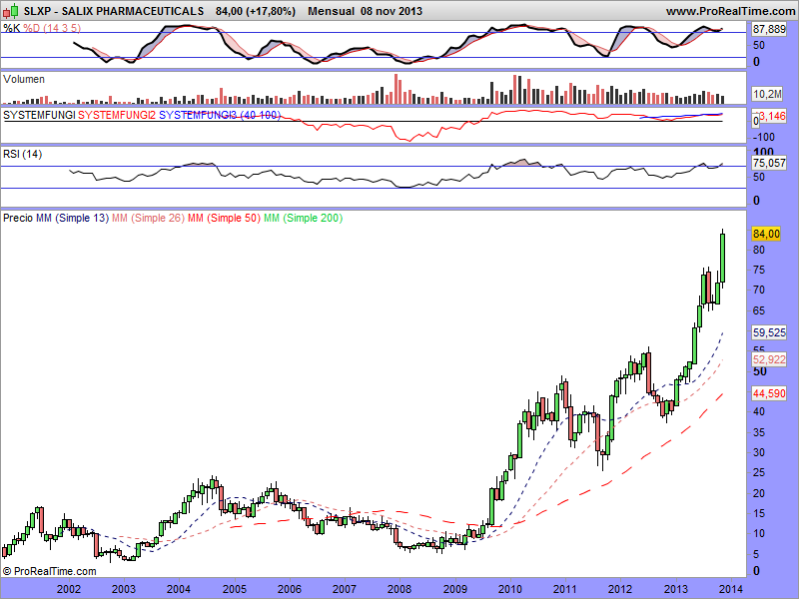Click the RSI value 75,057
Screen dimensions: 799x599
click(x=769, y=163)
